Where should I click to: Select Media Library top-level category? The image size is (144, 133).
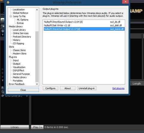tap(16, 26)
